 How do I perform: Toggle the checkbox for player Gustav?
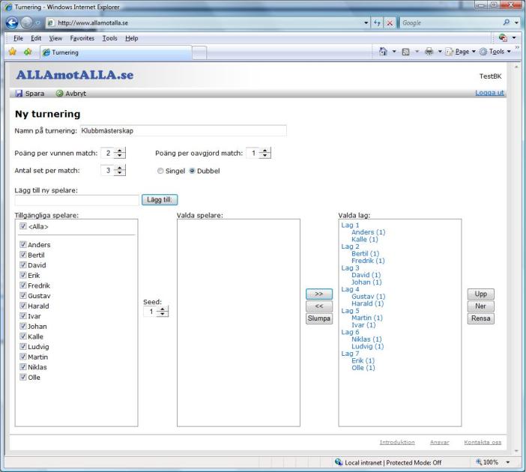click(23, 296)
